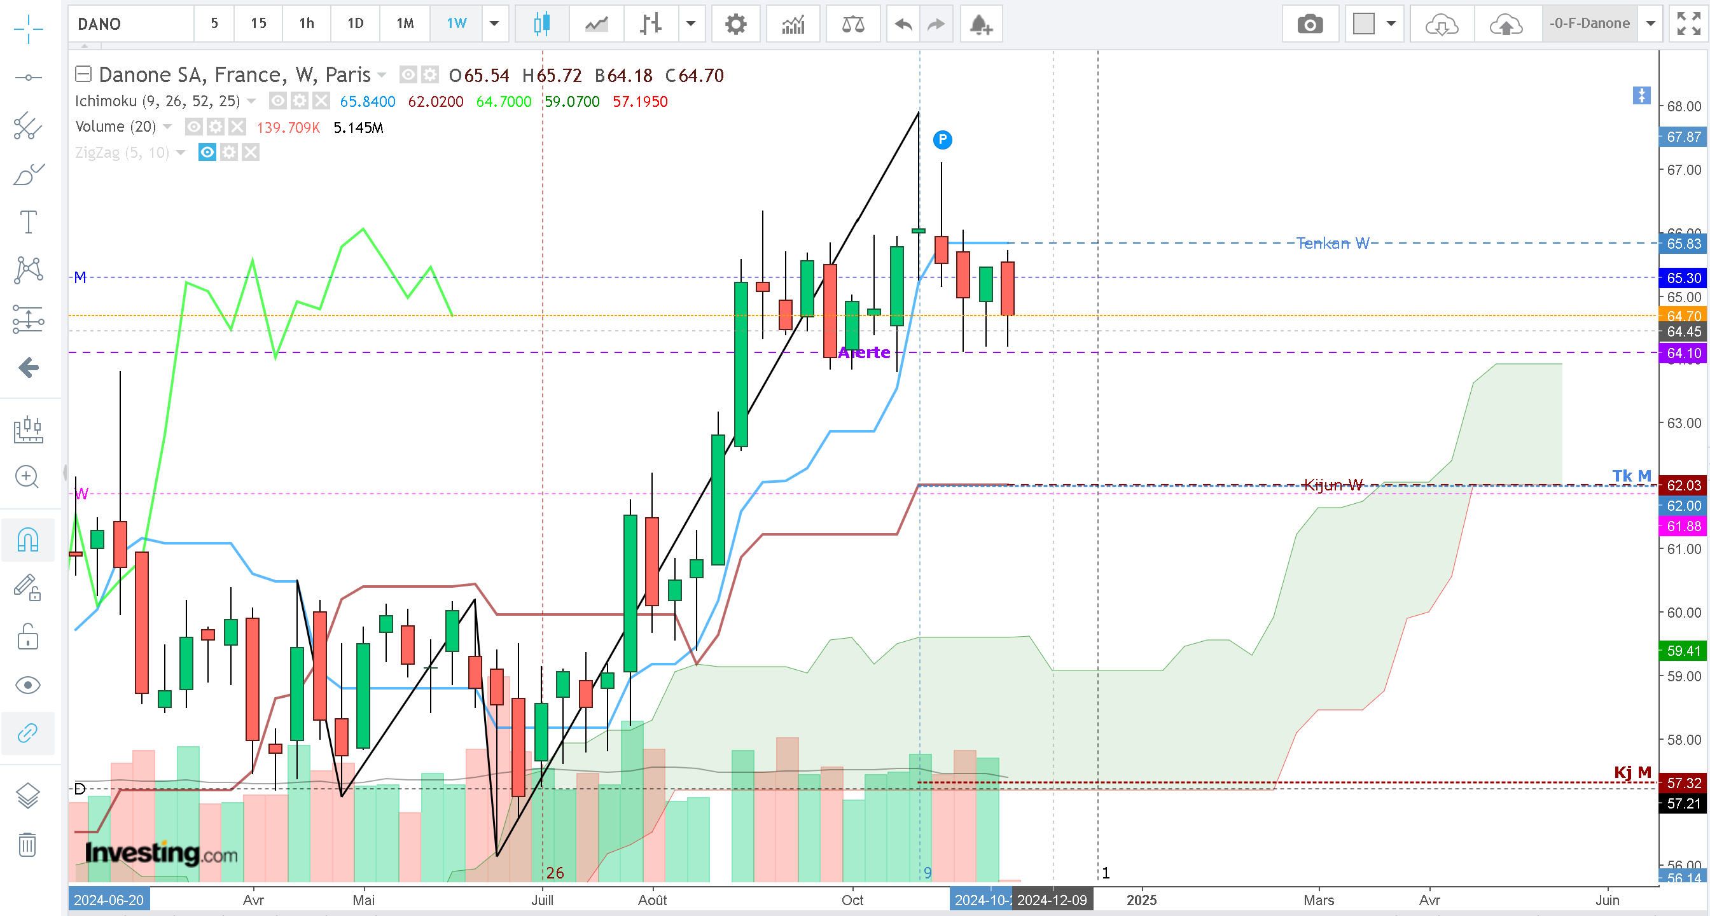The image size is (1710, 916).
Task: Expand the ZigZag indicator options arrow
Action: (x=181, y=153)
